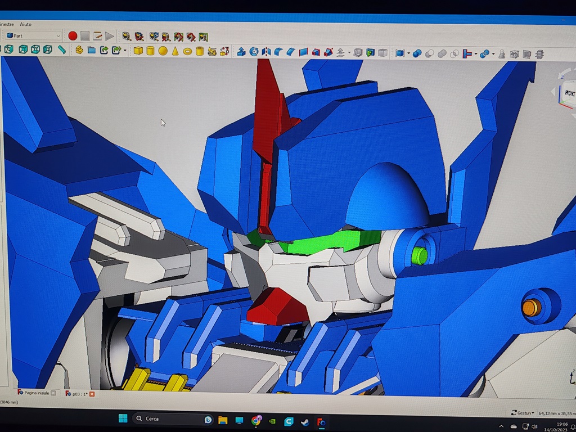Viewport: 576px width, 432px height.
Task: Open the Aiuto menu
Action: [26, 24]
